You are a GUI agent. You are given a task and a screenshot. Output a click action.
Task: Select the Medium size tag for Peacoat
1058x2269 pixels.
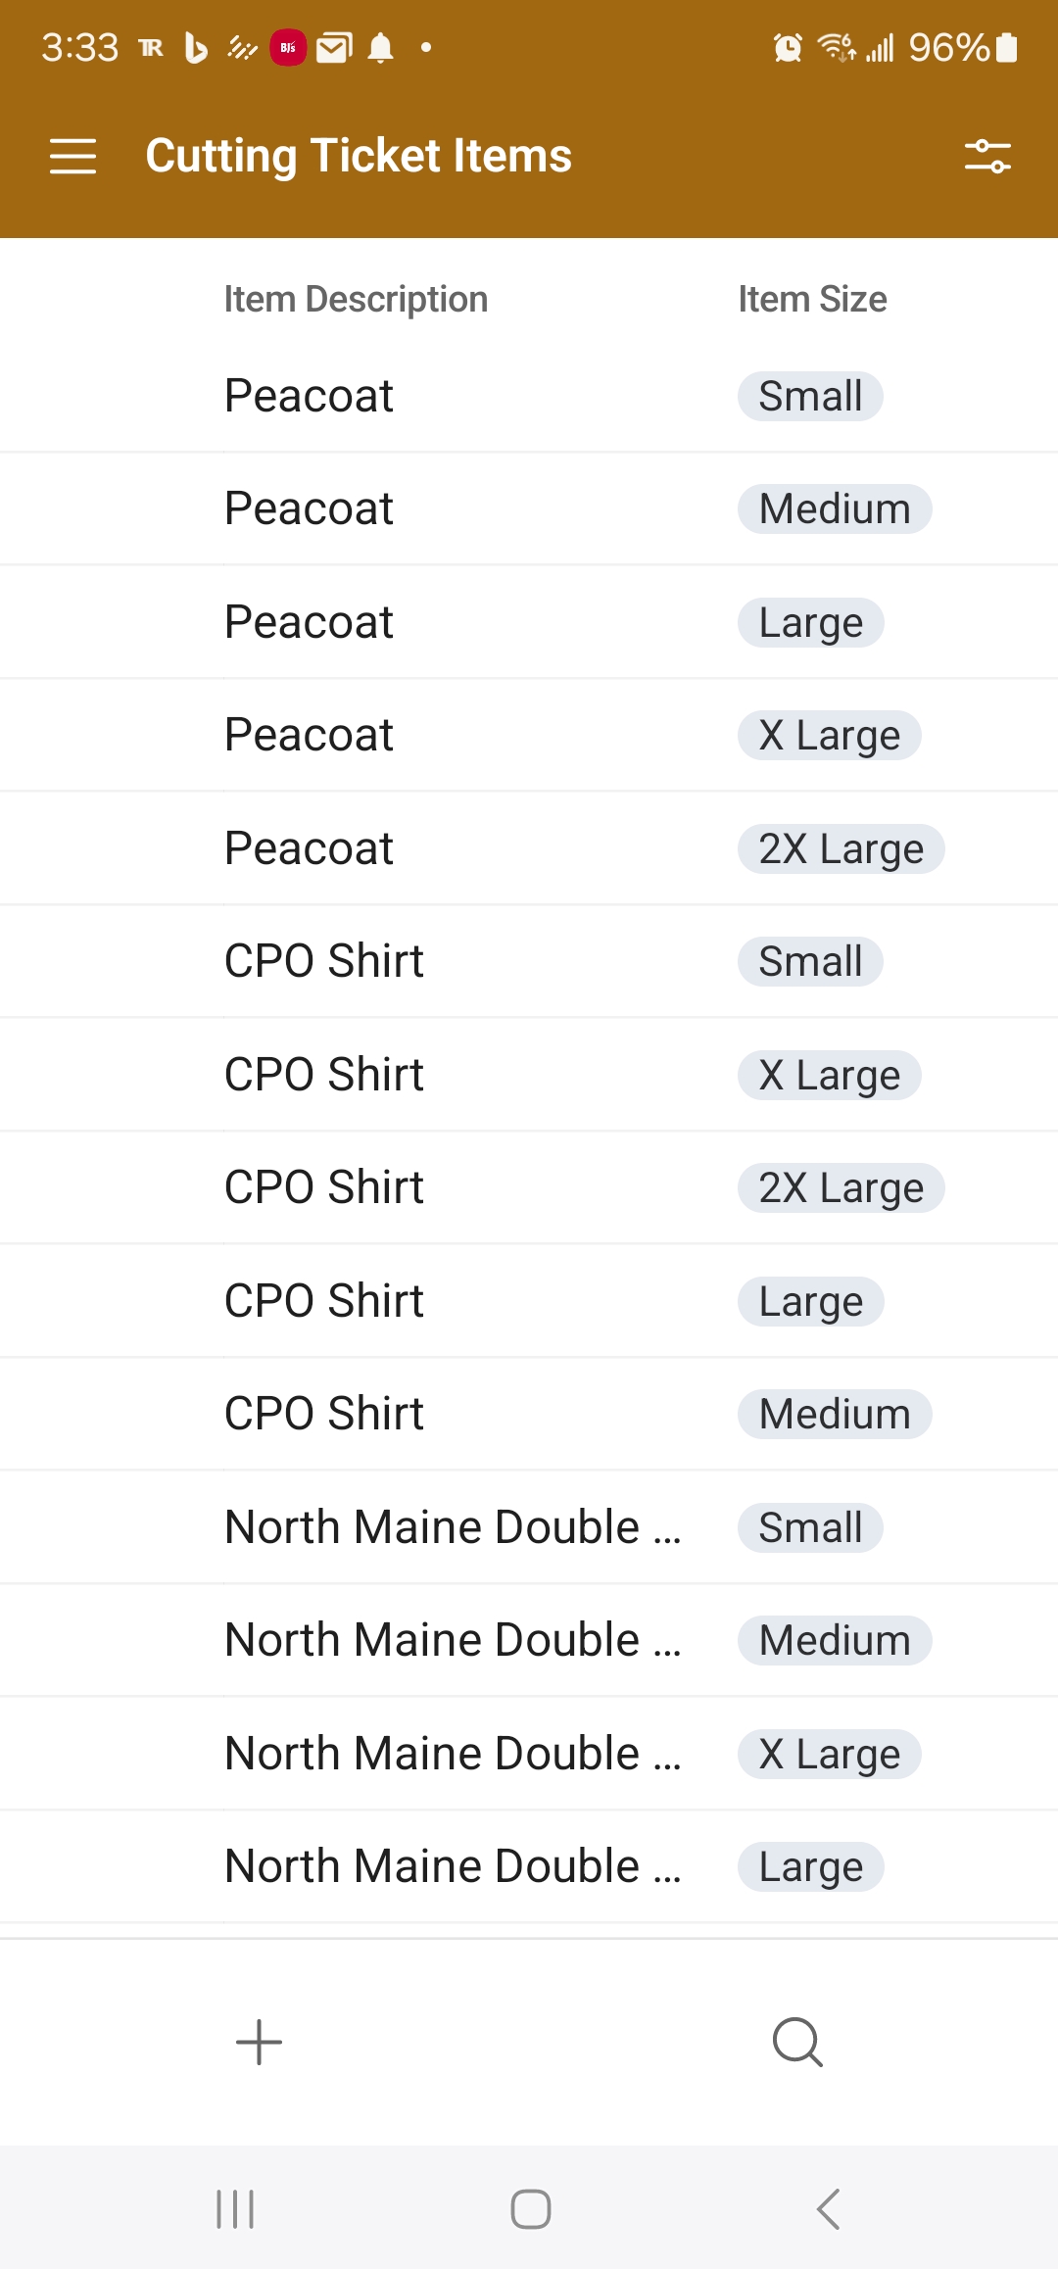coord(835,509)
